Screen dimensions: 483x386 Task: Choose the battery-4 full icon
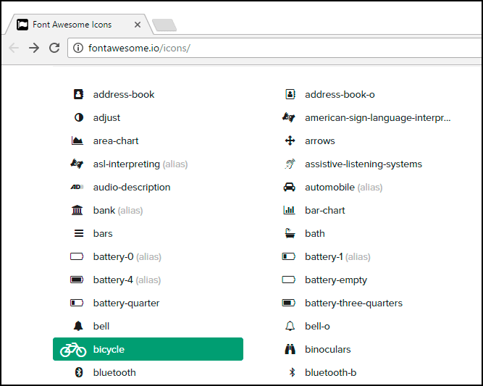[x=77, y=280]
